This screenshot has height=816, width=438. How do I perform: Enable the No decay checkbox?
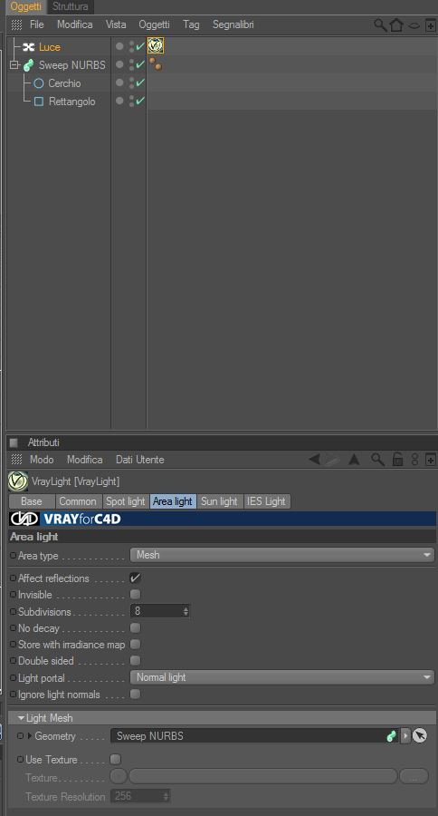[x=135, y=627]
